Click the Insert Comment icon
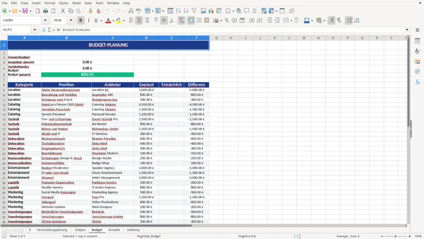 [247, 11]
